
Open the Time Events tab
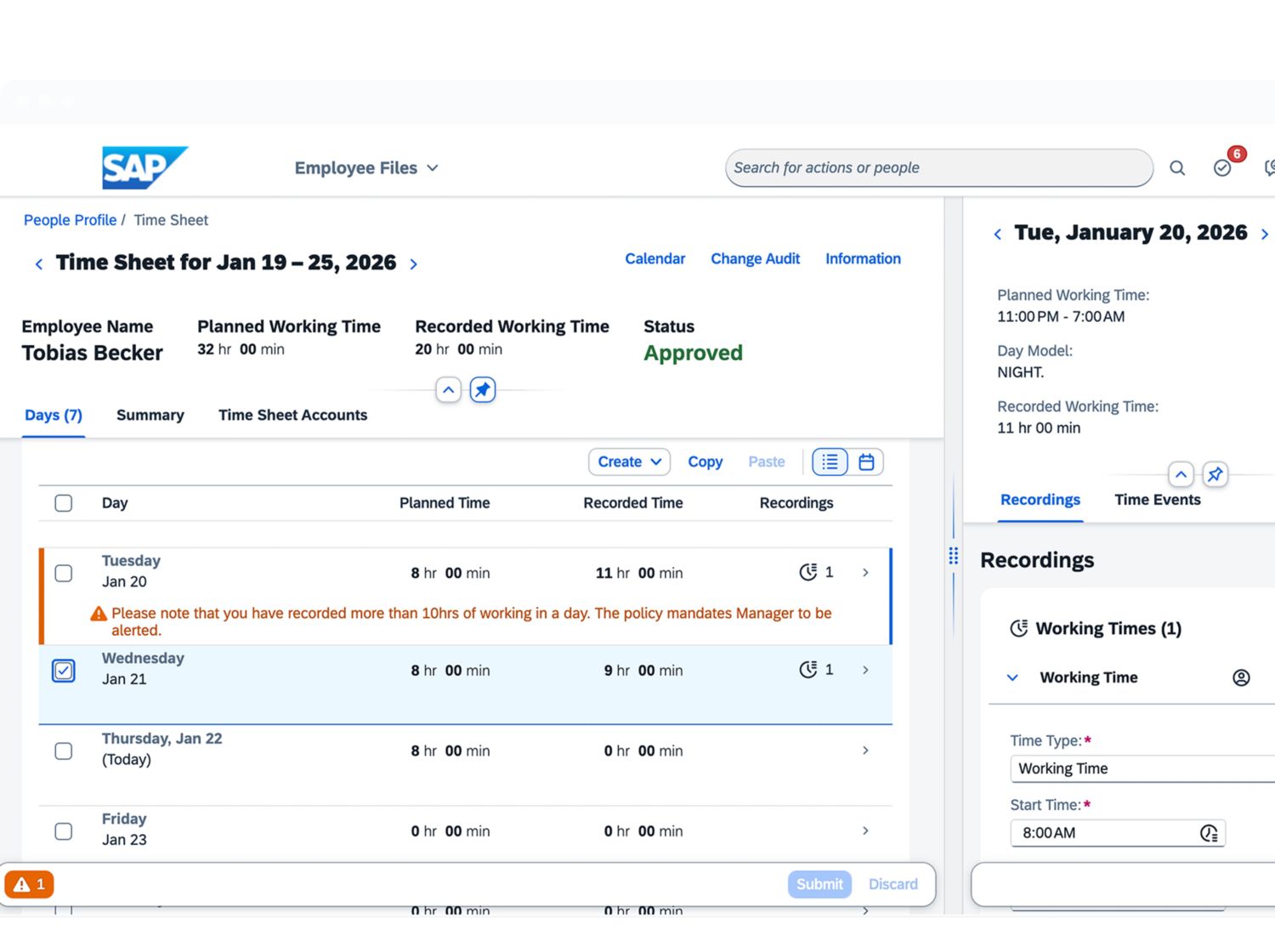pos(1157,500)
